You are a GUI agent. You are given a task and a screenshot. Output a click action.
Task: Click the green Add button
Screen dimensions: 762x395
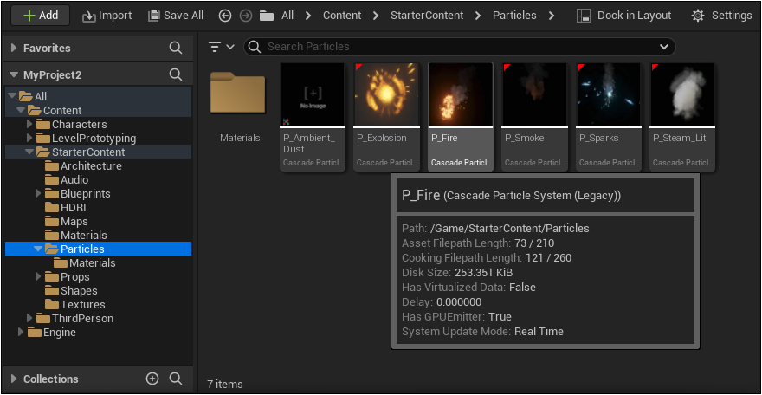41,16
